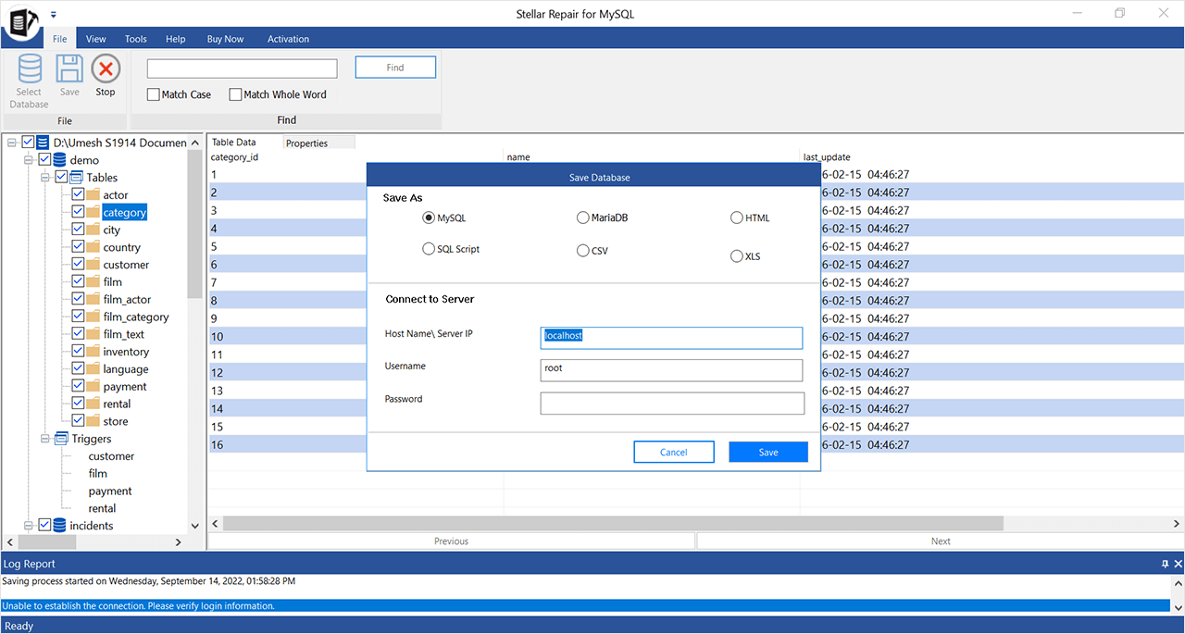Collapse the Triggers tree node
This screenshot has height=634, width=1185.
pyautogui.click(x=45, y=439)
